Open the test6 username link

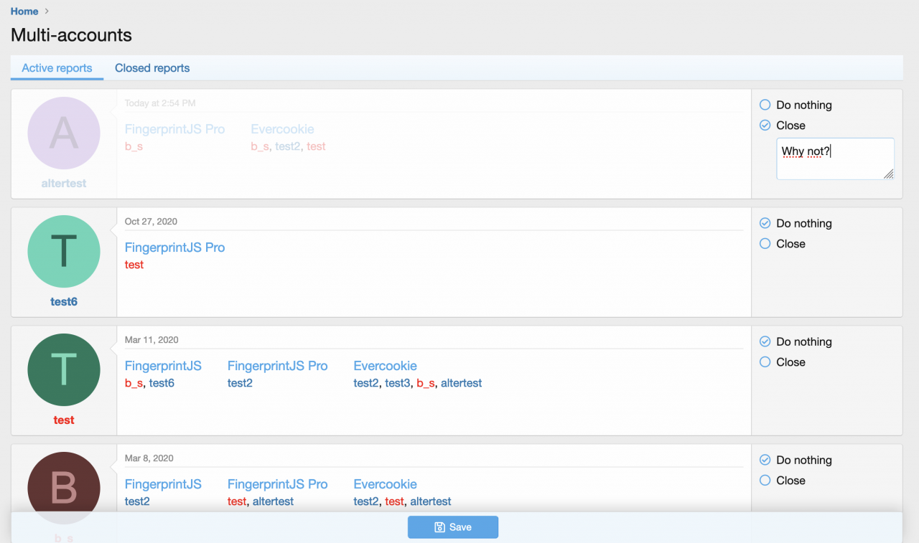pos(63,302)
